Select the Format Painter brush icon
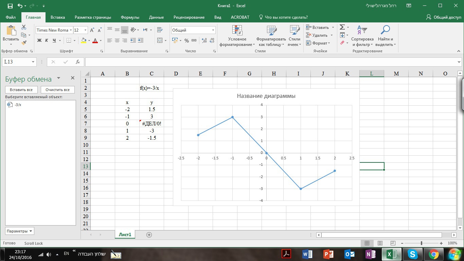This screenshot has height=261, width=464. point(24,43)
